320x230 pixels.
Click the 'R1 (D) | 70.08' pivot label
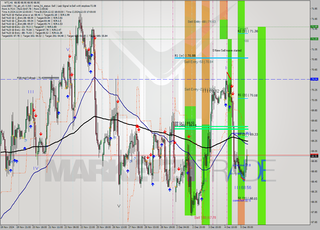pos(247,95)
